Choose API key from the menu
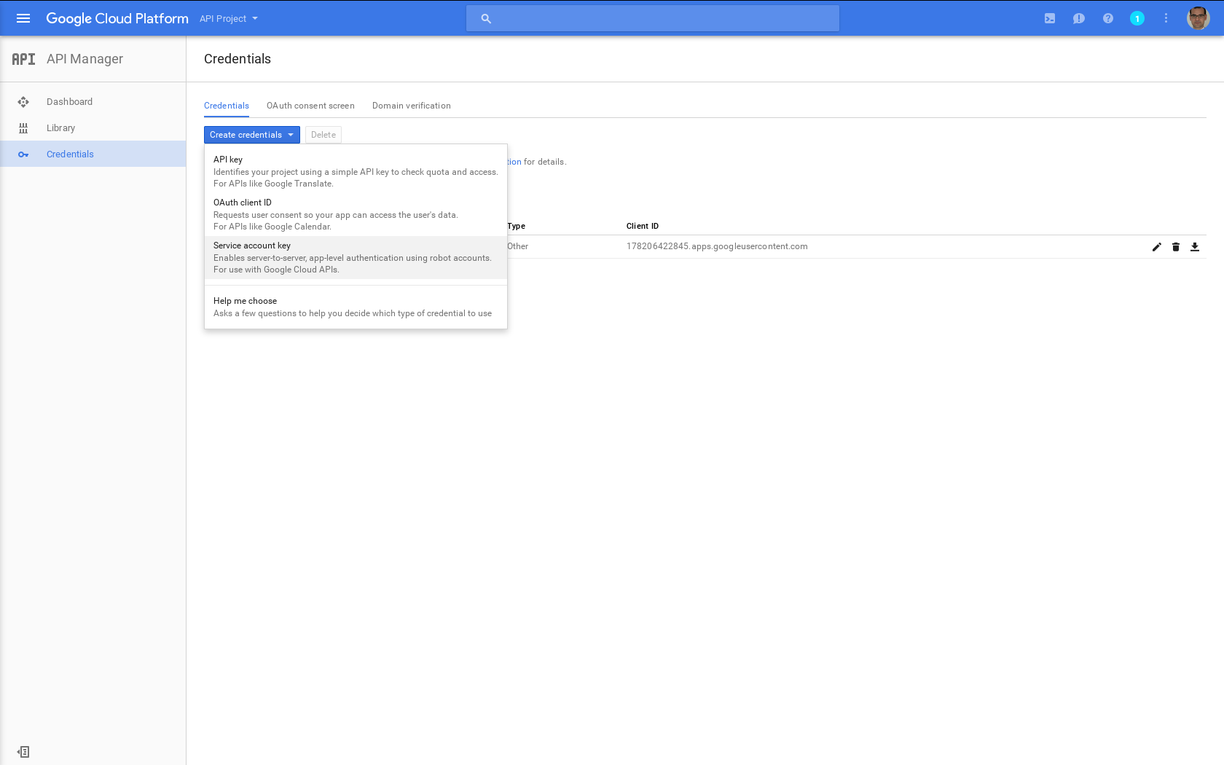The height and width of the screenshot is (765, 1224). 356,171
